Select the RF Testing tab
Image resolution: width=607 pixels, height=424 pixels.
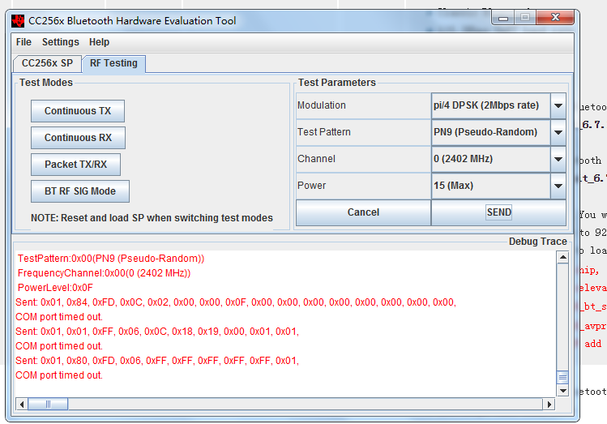click(x=113, y=63)
